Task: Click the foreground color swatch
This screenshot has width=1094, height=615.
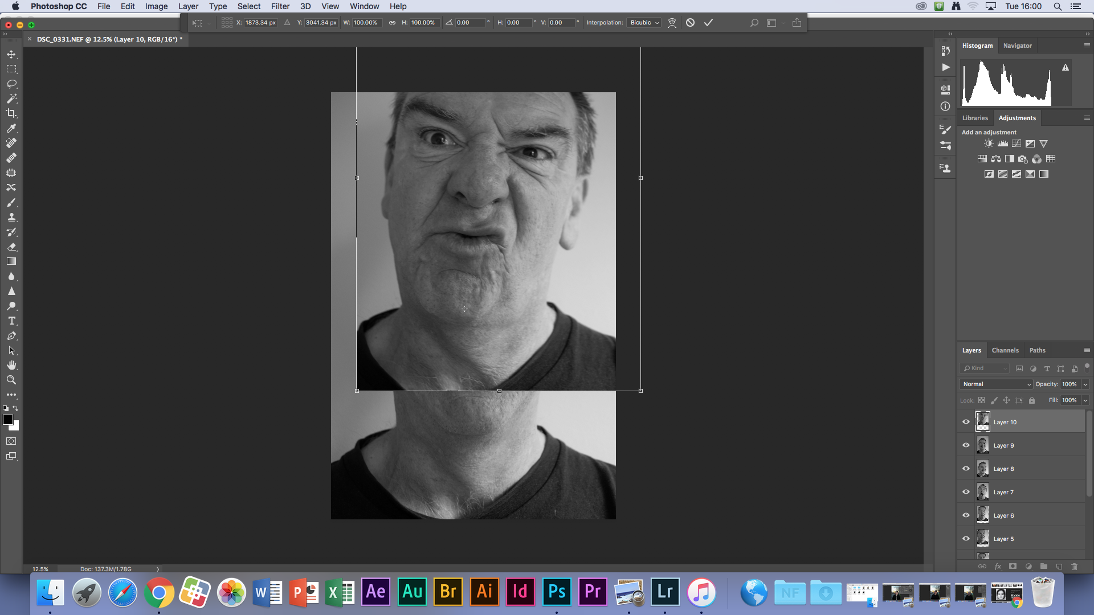Action: (8, 420)
